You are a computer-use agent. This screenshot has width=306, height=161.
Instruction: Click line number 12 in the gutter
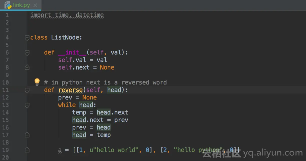(6, 97)
